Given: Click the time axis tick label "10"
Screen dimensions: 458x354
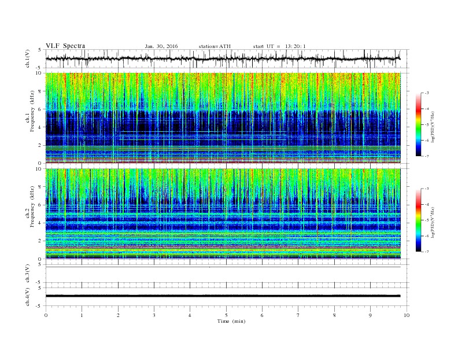Looking at the screenshot, I should pos(407,315).
